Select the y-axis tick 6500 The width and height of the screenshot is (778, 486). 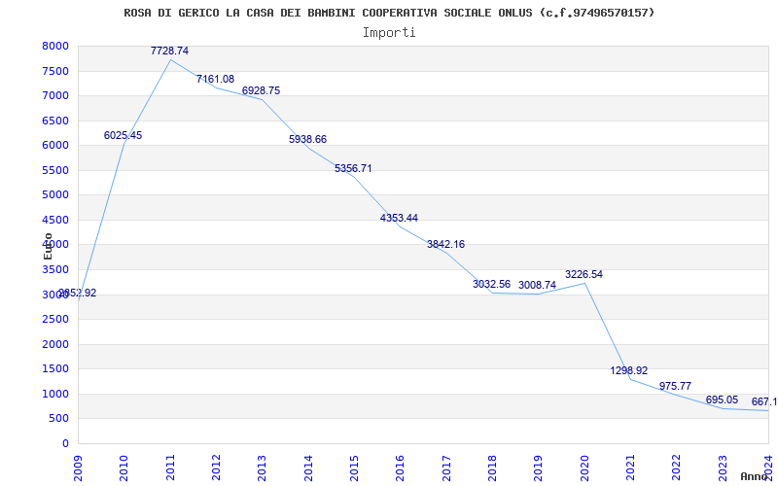tap(55, 121)
